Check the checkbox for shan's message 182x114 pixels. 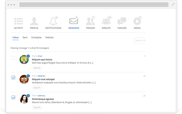click(13, 58)
